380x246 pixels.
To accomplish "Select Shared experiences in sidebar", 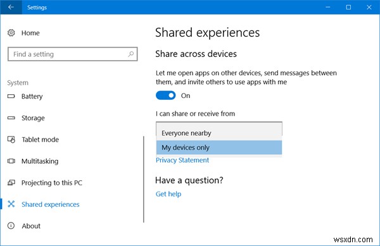I will [x=51, y=204].
